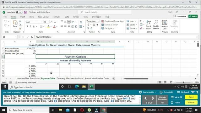Open Sort & Filter tool

pyautogui.click(x=149, y=25)
